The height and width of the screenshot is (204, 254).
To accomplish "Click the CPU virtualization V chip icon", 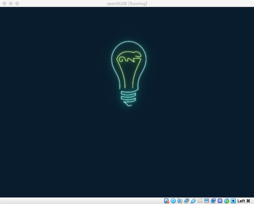I will tap(220, 201).
